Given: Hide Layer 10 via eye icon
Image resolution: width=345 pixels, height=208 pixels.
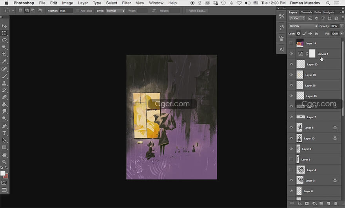Looking at the screenshot, I should click(x=291, y=138).
